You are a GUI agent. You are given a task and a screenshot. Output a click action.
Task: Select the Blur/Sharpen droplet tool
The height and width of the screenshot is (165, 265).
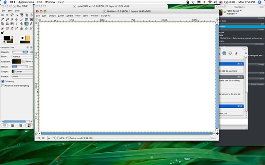(26, 28)
